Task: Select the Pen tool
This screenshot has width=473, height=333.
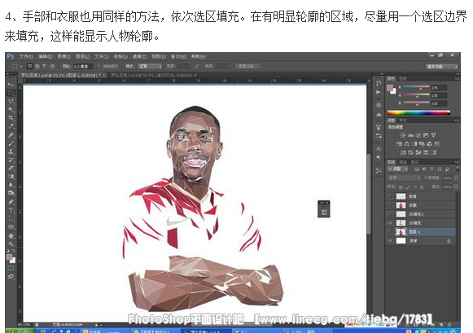Action: tap(11, 201)
